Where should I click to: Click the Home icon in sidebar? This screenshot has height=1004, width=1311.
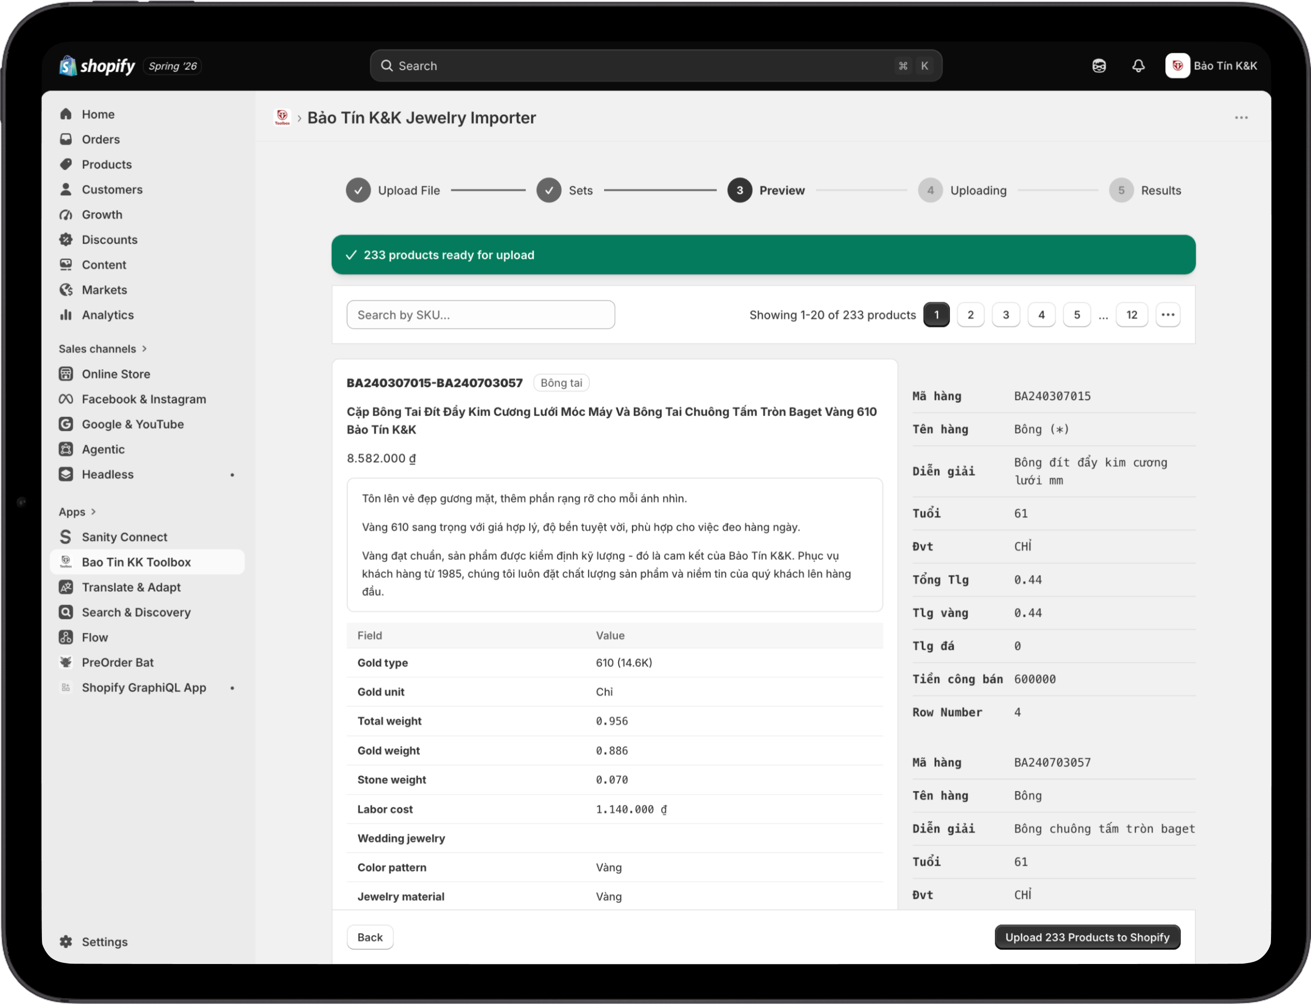click(x=66, y=114)
